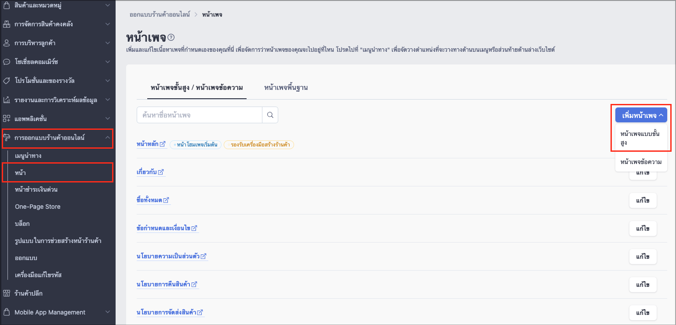The height and width of the screenshot is (325, 676).
Task: Open external link icon next to นโยบายความเป็นส่วนตัว
Action: (x=204, y=256)
